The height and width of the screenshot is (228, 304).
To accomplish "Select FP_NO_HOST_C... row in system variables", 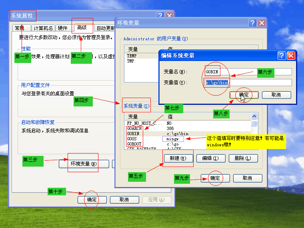I will (188, 123).
